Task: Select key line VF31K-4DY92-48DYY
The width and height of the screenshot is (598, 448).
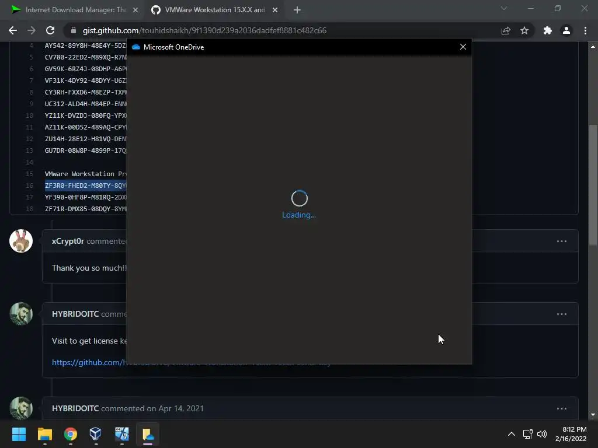Action: click(85, 80)
